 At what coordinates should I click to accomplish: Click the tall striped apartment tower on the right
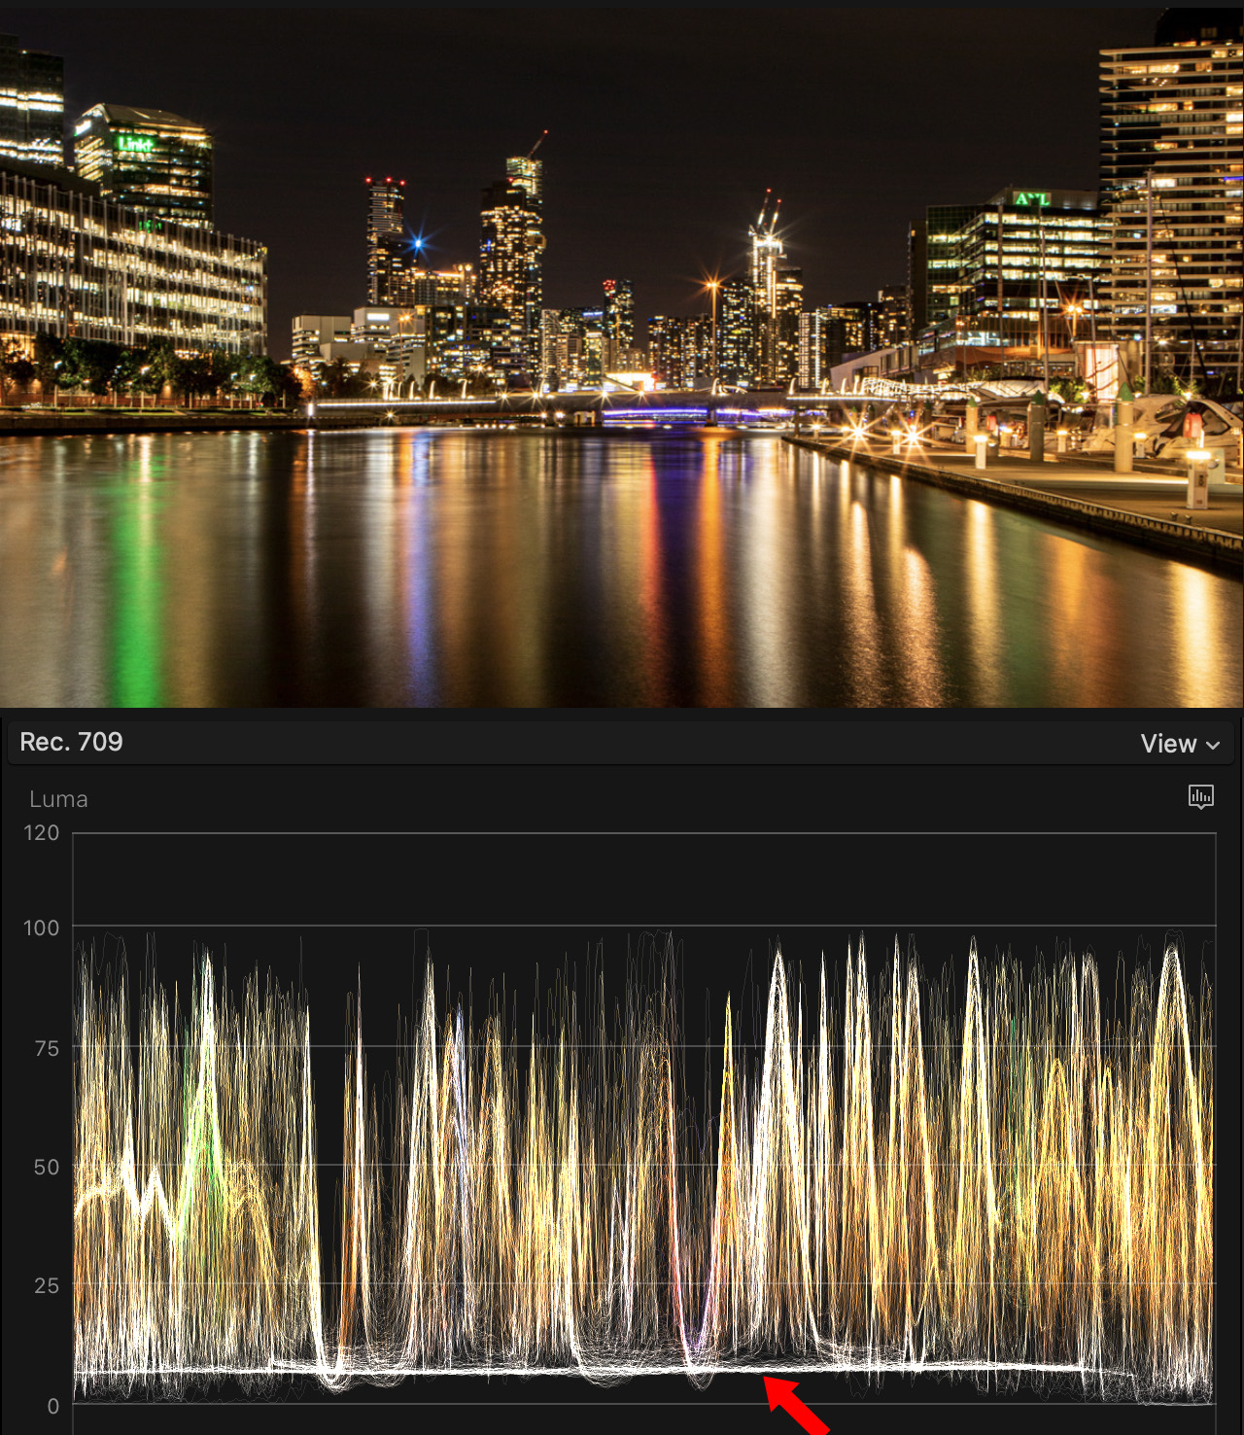coord(1171,185)
